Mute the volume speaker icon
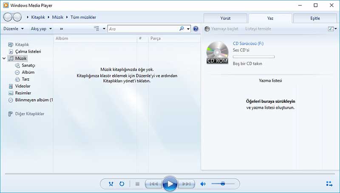 tap(203, 184)
